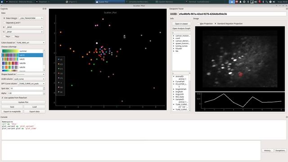
Task: Open the console Exceptions button
Action: point(280,150)
